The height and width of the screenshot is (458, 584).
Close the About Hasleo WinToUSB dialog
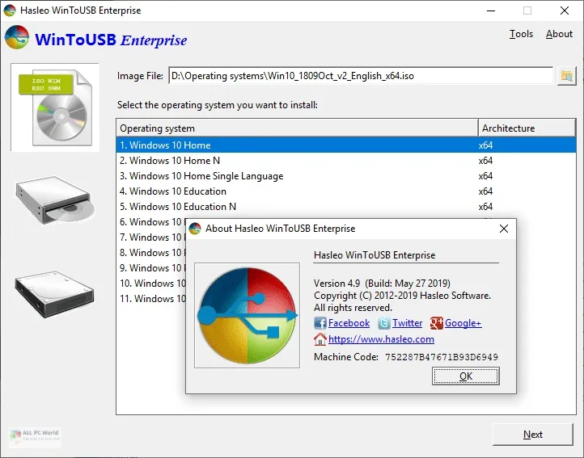[x=504, y=229]
